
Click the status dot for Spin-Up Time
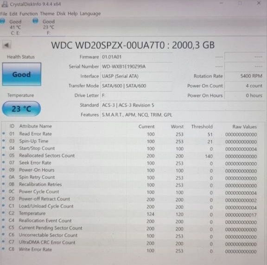[3, 140]
